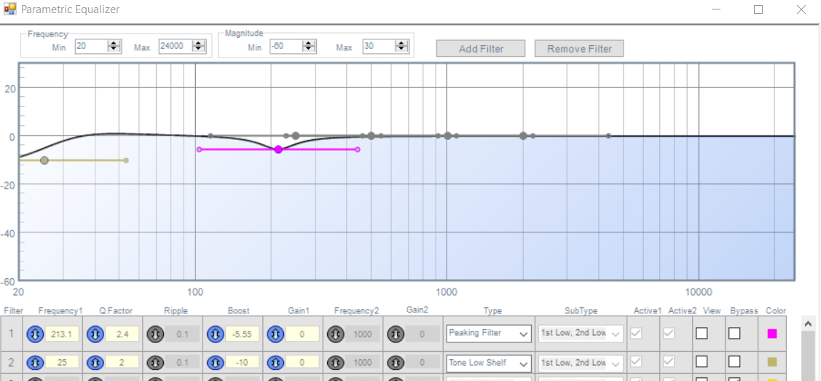Click the Frequency Min input field
821x381 pixels.
(x=90, y=46)
